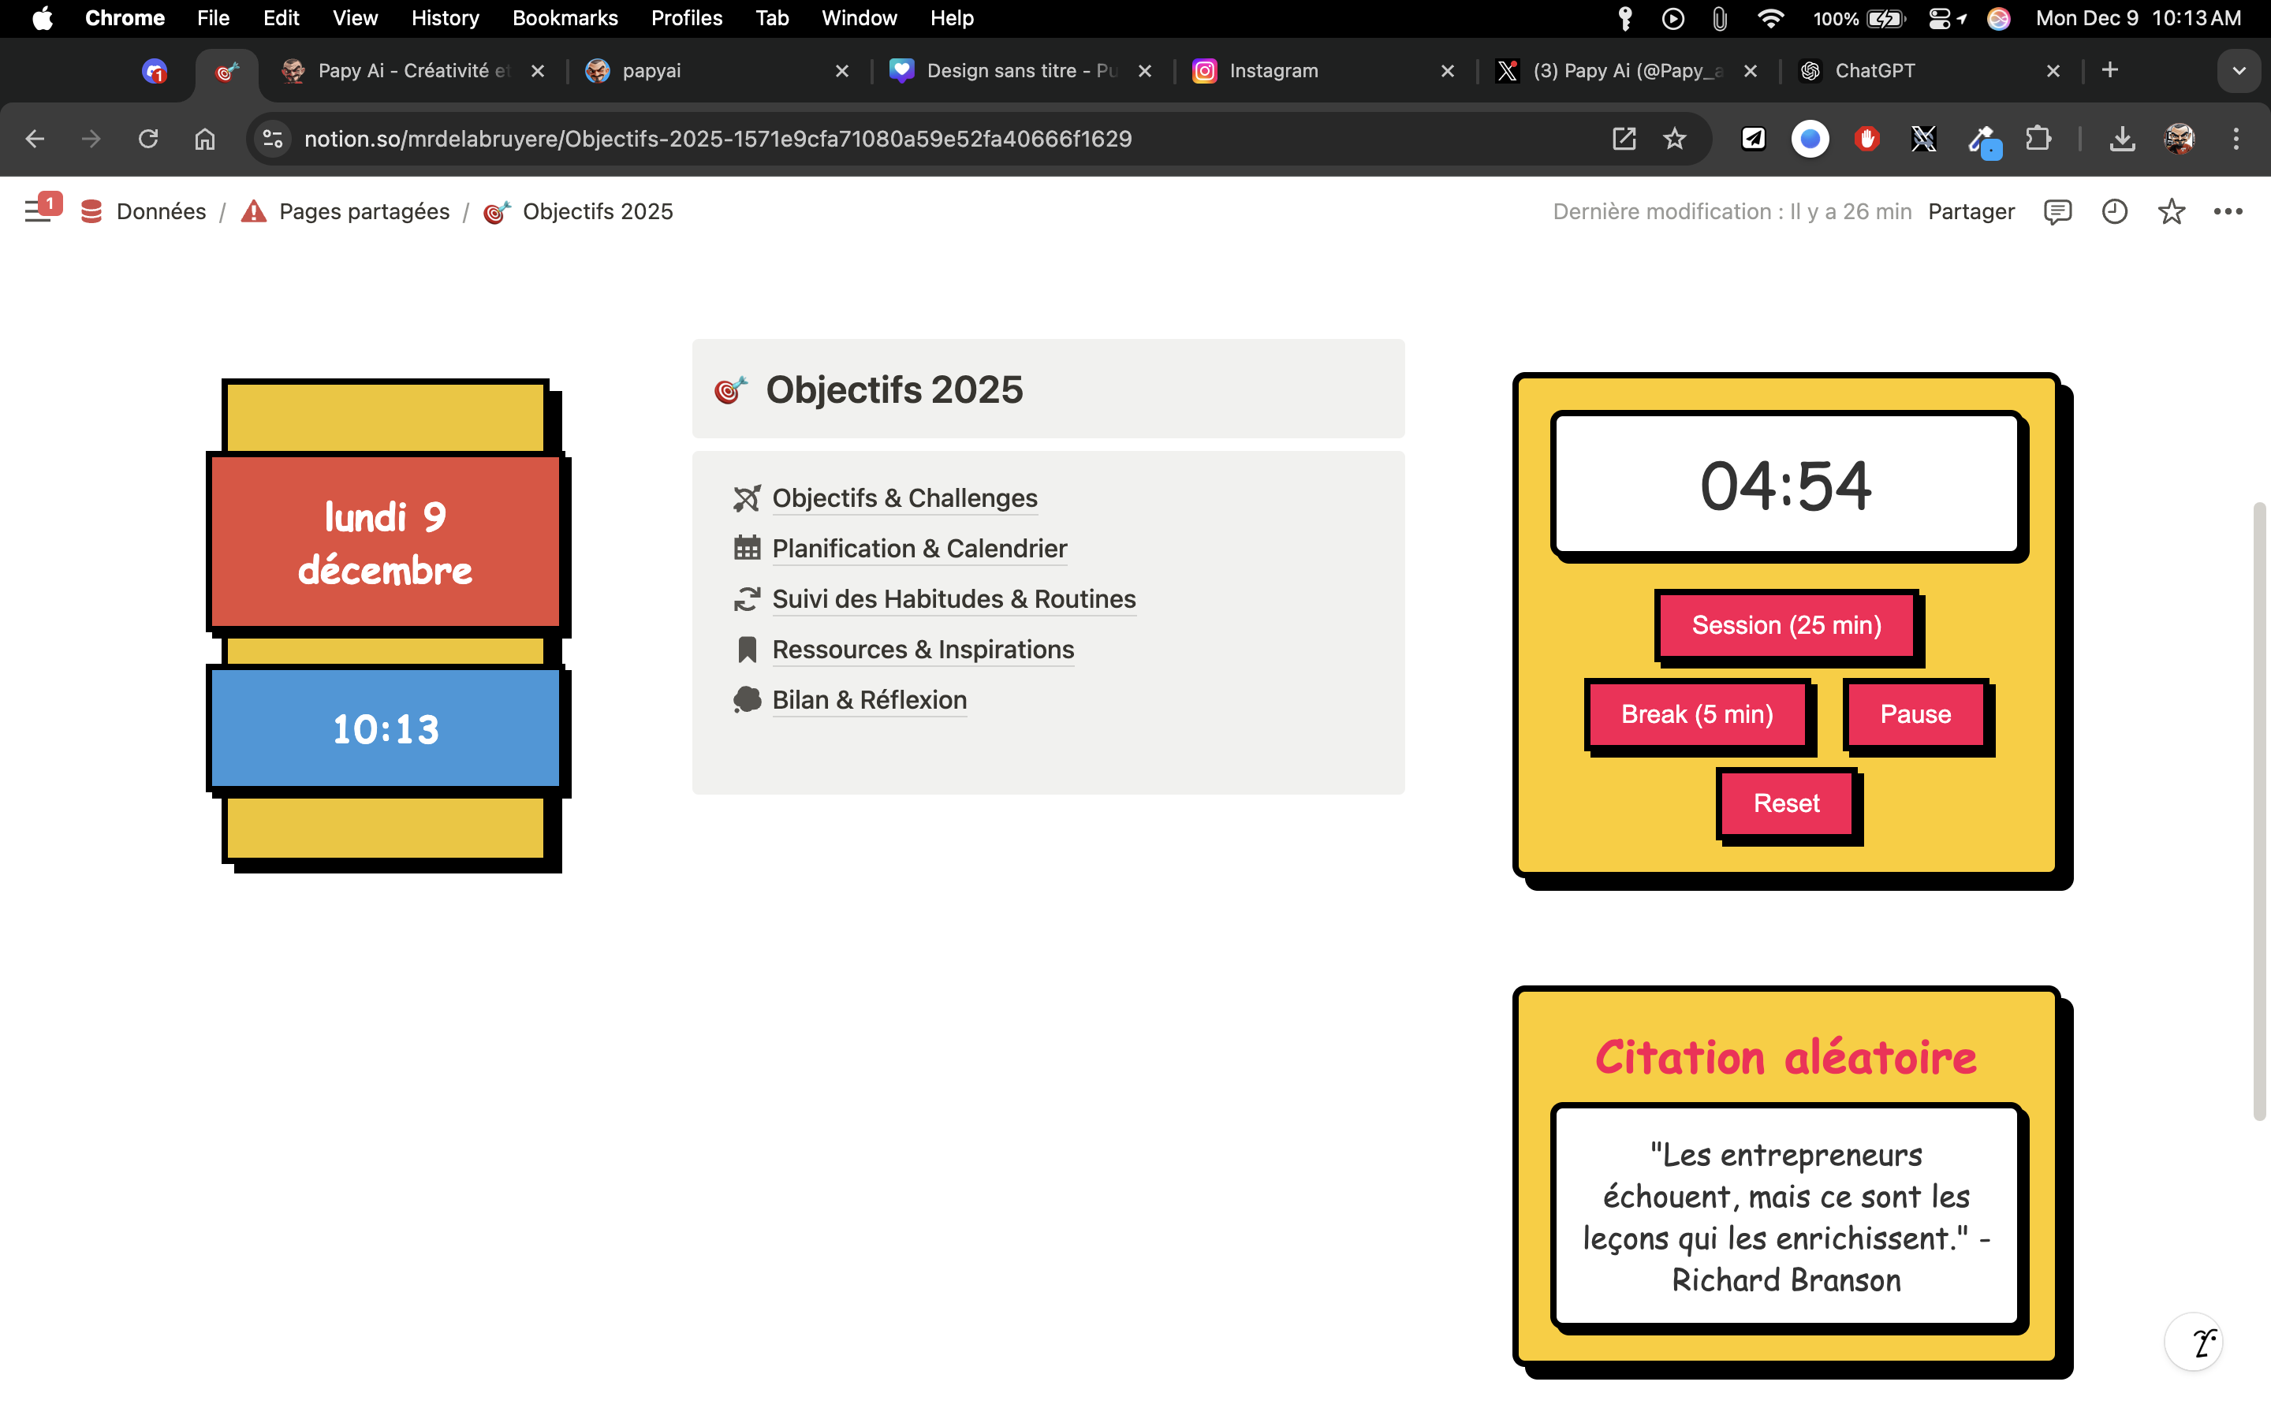The image size is (2271, 1419).
Task: Open the page comments icon
Action: pyautogui.click(x=2056, y=212)
